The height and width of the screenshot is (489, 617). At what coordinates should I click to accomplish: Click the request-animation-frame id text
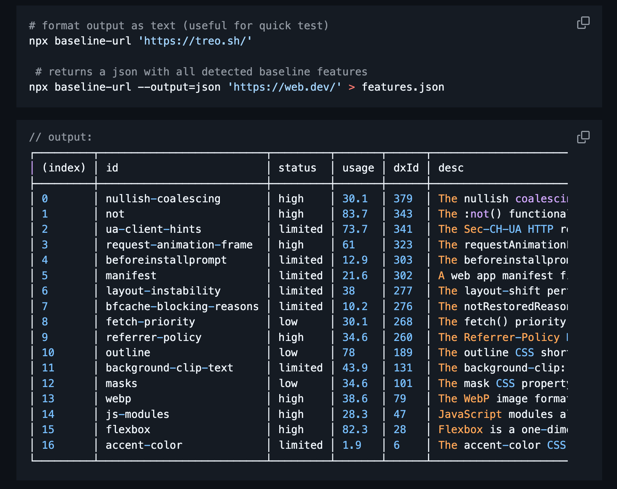(179, 245)
